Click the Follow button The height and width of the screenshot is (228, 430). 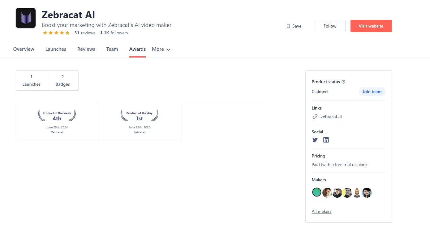330,26
